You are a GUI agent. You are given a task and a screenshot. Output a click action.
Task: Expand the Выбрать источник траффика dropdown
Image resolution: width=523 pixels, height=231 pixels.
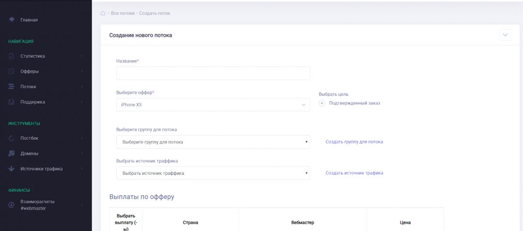point(213,173)
